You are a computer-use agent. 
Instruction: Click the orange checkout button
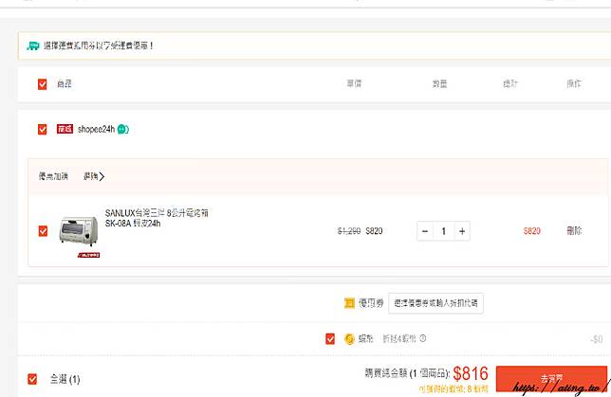coord(551,379)
